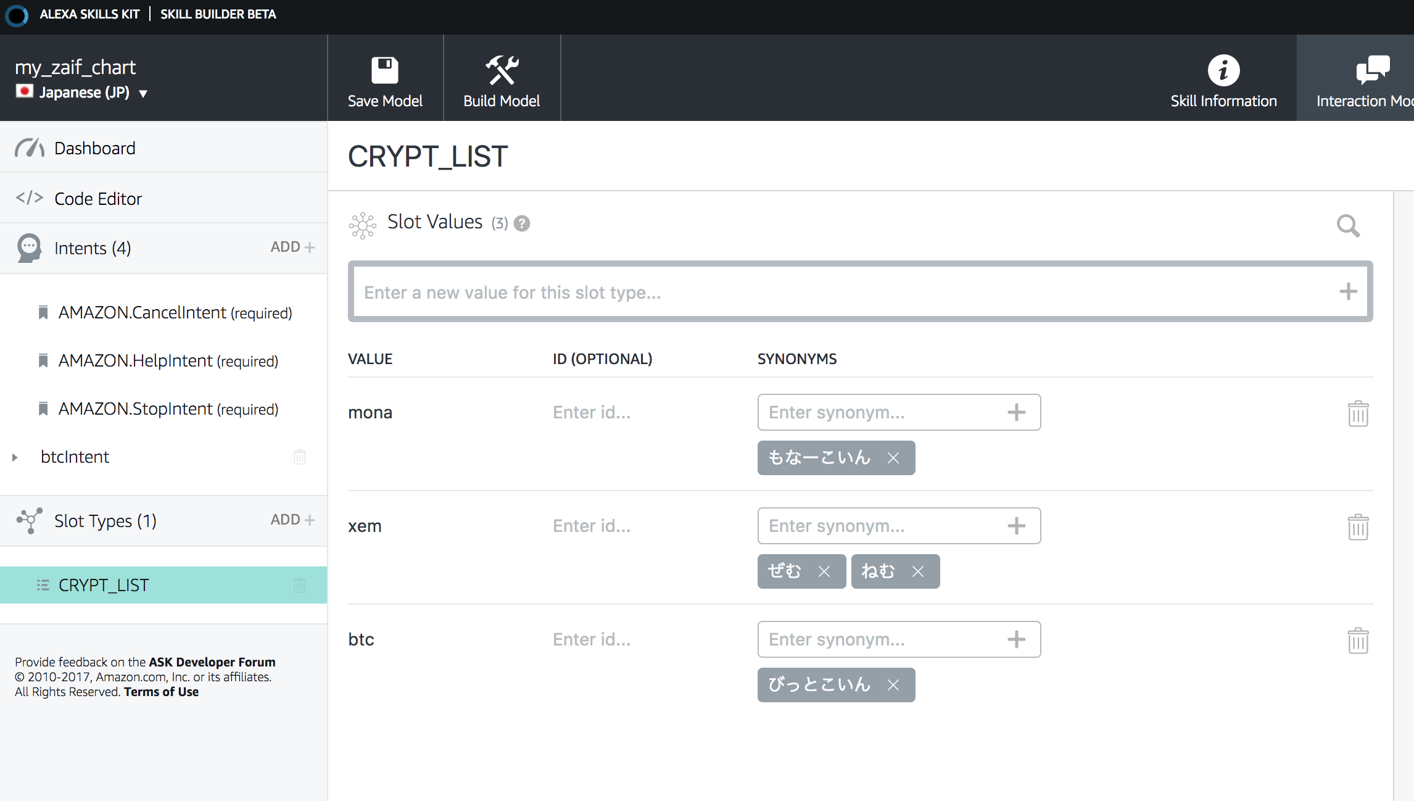Click the ID field for mona

coord(592,412)
